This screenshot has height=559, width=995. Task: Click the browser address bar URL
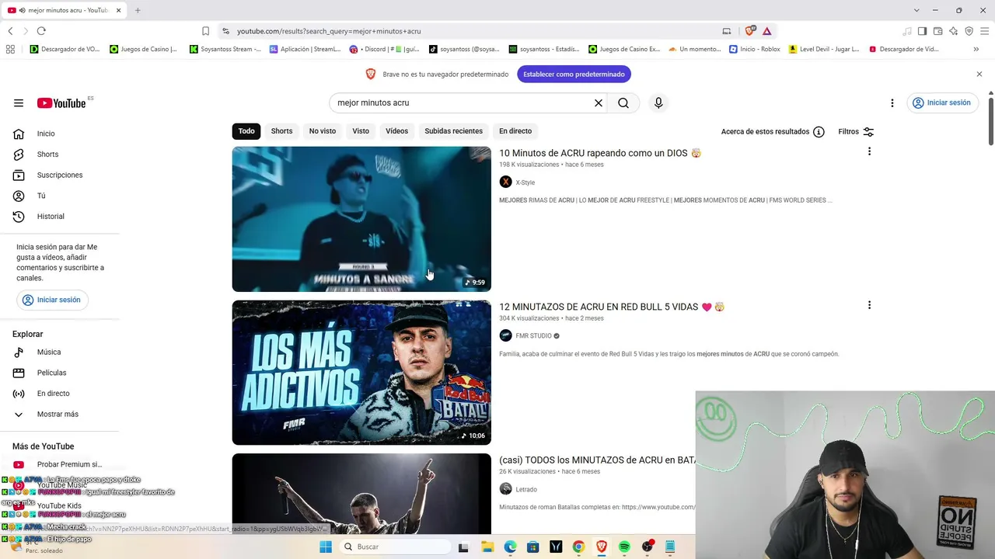(x=329, y=31)
